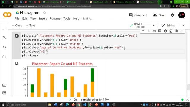Open a new browser tab with plus

point(162,2)
